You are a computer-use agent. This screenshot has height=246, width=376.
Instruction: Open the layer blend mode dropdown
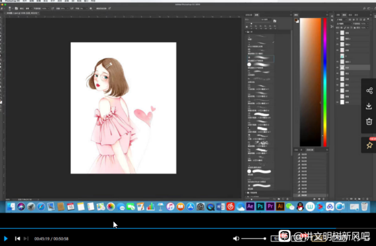pyautogui.click(x=344, y=24)
